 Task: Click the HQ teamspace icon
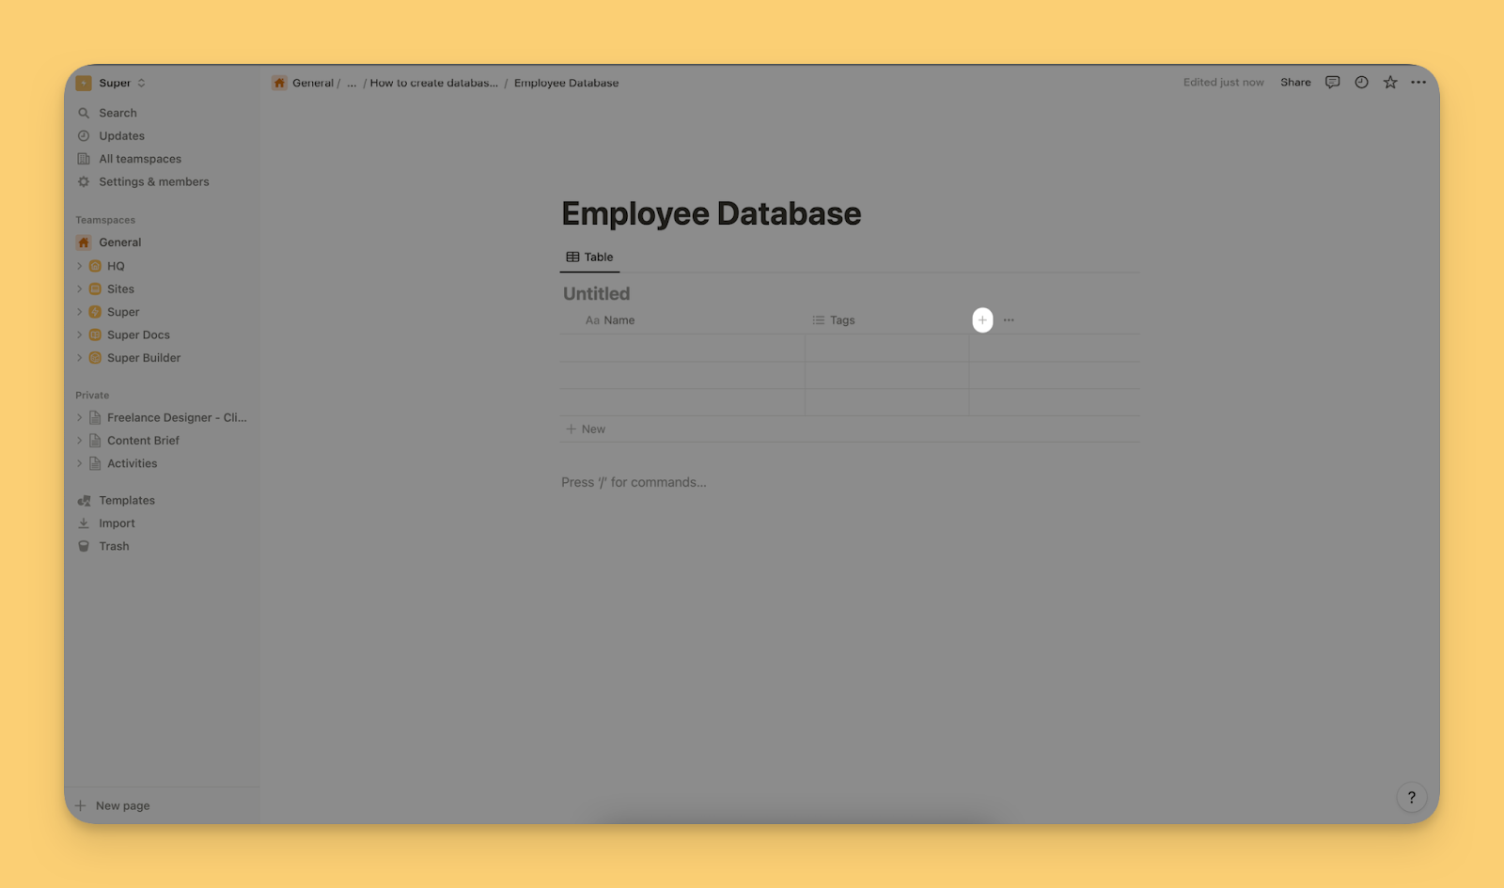click(x=95, y=266)
